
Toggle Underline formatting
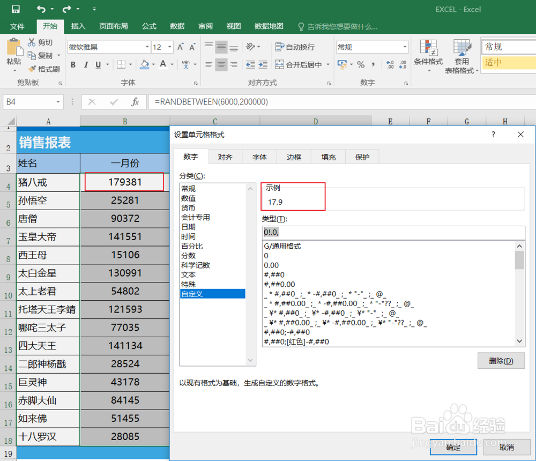click(98, 65)
